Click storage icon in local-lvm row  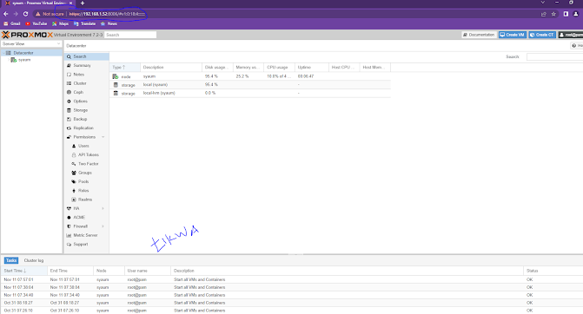point(116,93)
